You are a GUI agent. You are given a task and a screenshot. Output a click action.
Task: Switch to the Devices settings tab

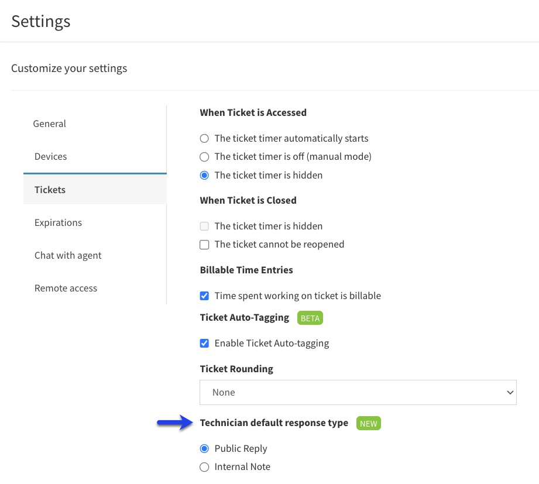click(x=50, y=157)
